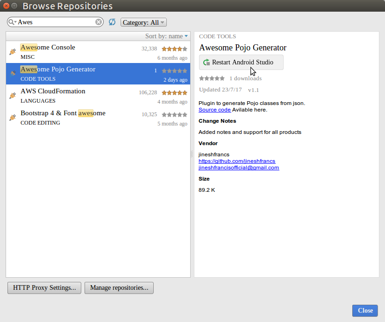Screen dimensions: 385x322
Task: Click the Awesome Pojo Generator detail title
Action: (x=242, y=48)
